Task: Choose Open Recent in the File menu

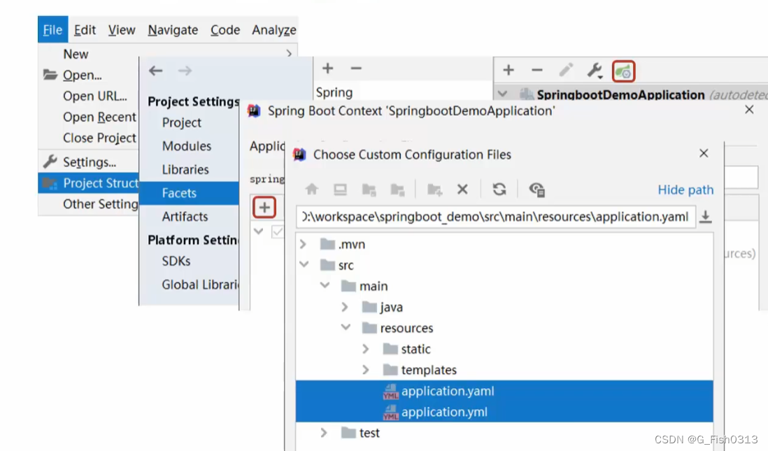Action: click(x=99, y=117)
